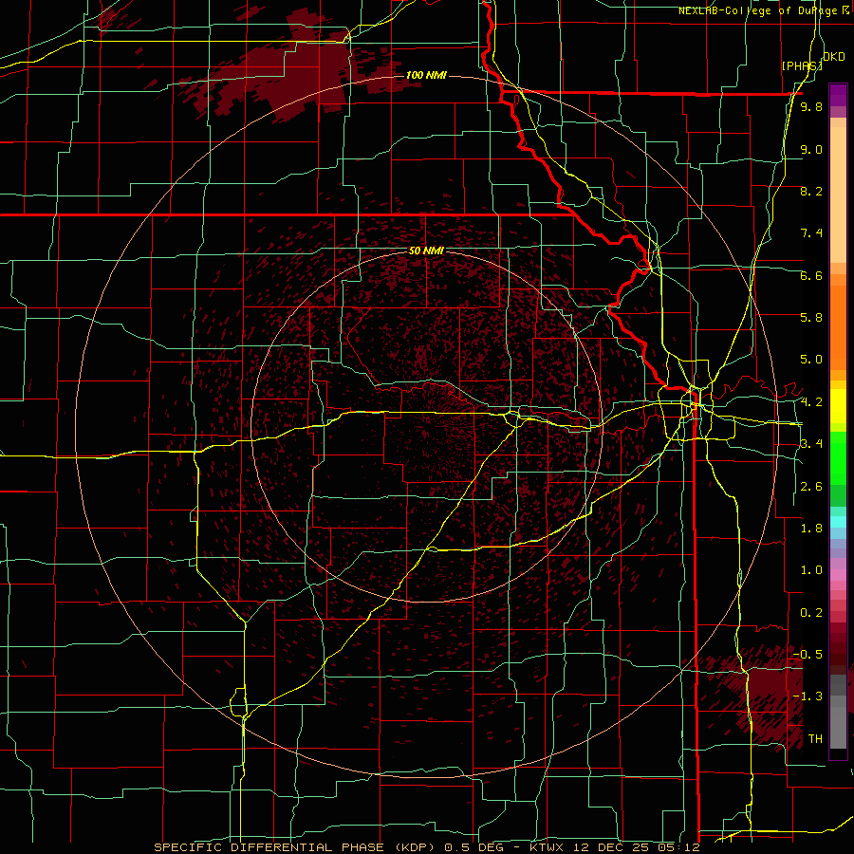Image resolution: width=854 pixels, height=854 pixels.
Task: Click the 100 NMI range ring label
Action: point(426,75)
